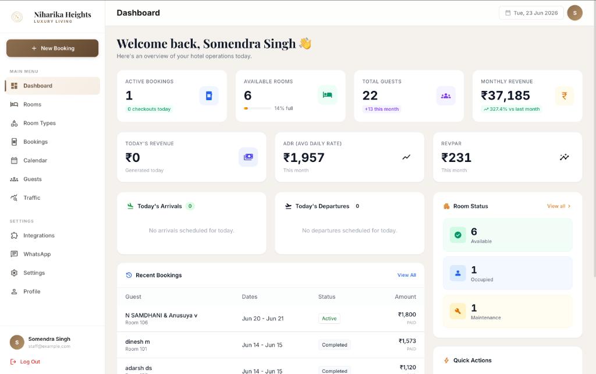Click the chart icon in RevPAR card
596x374 pixels.
(x=565, y=157)
